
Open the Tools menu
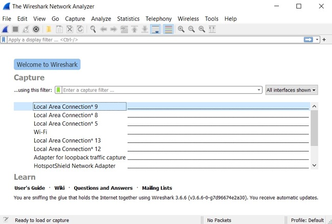tap(211, 19)
